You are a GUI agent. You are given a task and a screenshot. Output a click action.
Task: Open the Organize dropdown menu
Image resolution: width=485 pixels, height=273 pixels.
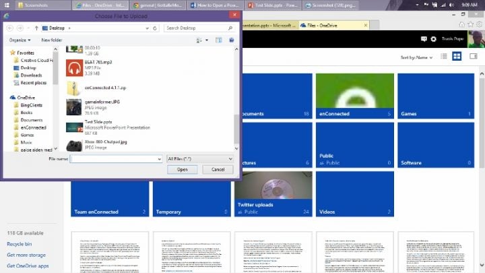(x=20, y=40)
